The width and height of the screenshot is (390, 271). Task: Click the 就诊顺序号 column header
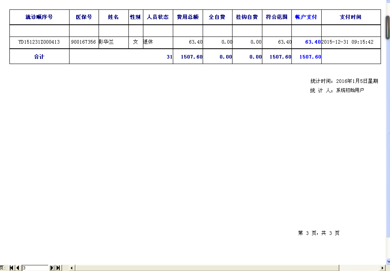coord(39,17)
